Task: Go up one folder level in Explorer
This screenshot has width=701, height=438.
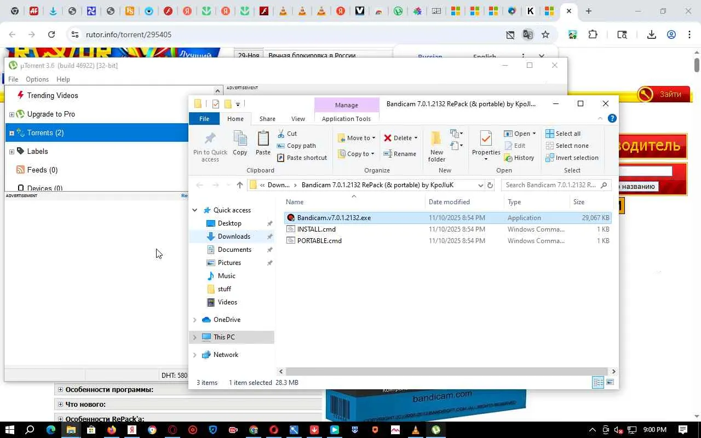Action: tap(239, 185)
